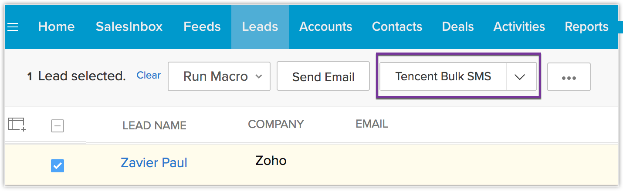Click the Send Email button

[x=323, y=77]
